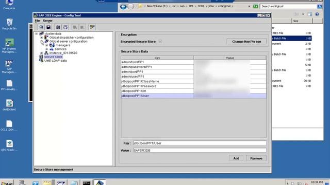Select the jdbc/pool/PP1/User row

[194, 96]
